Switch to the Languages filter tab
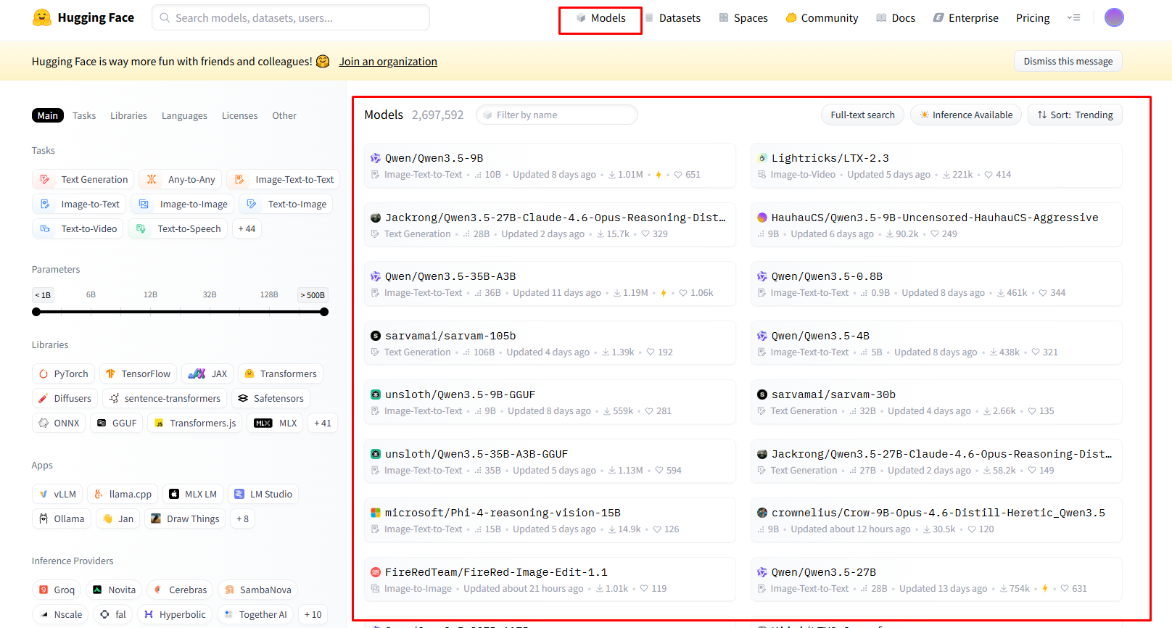The width and height of the screenshot is (1172, 628). (184, 115)
